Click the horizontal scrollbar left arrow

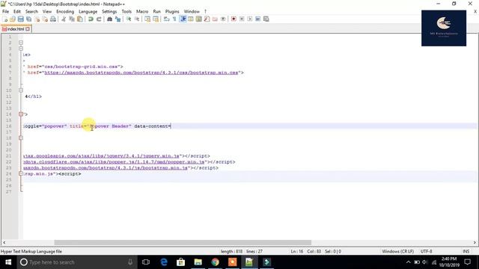coord(4,242)
